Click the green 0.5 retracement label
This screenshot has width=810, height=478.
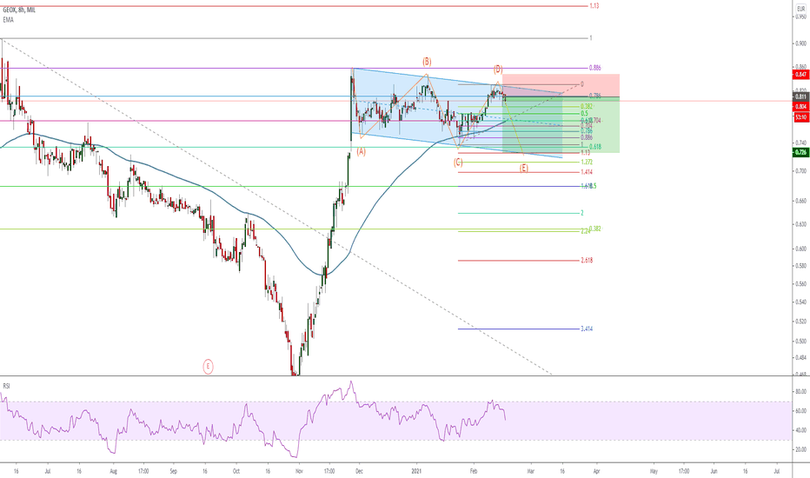(584, 113)
